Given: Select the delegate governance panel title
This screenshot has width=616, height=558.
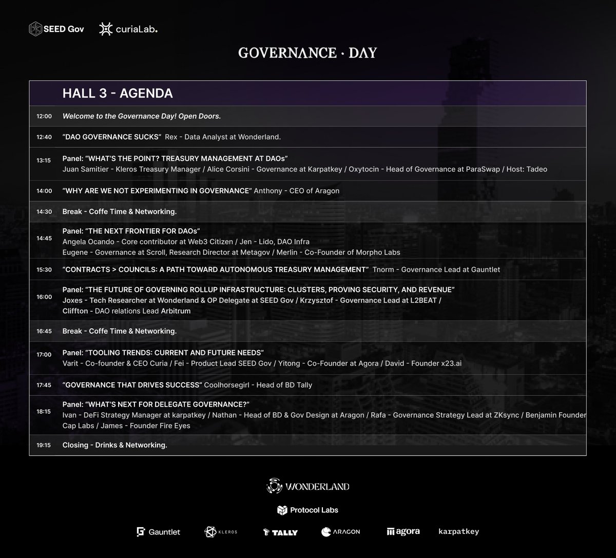Looking at the screenshot, I should [156, 405].
